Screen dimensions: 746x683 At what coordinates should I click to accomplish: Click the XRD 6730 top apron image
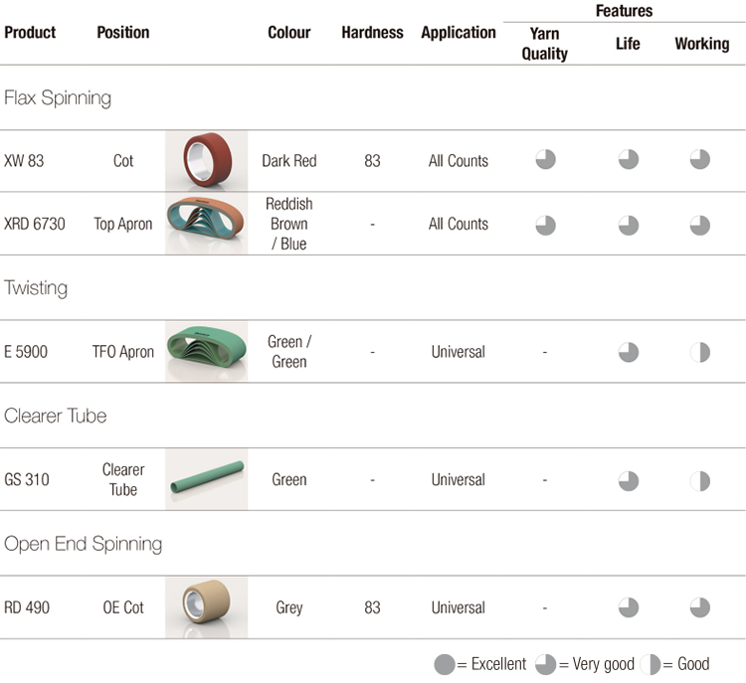[206, 224]
